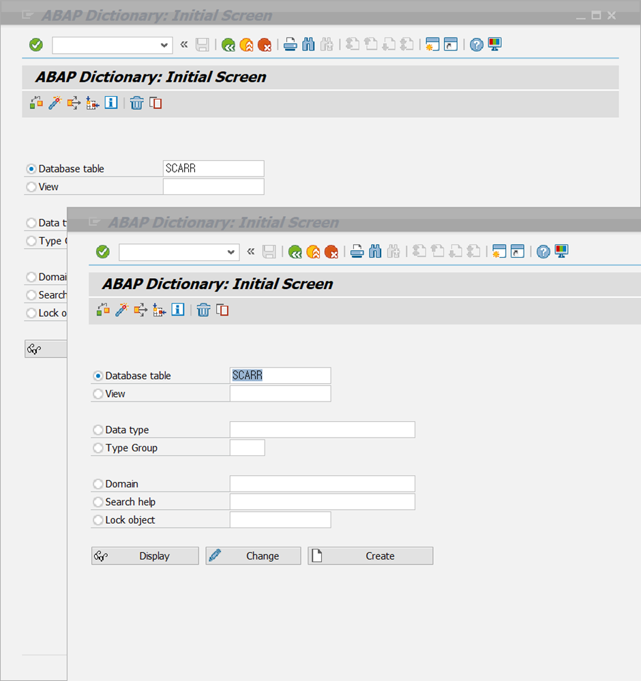The width and height of the screenshot is (641, 681).
Task: Click the Database table field containing SCARR in front window
Action: [x=280, y=375]
